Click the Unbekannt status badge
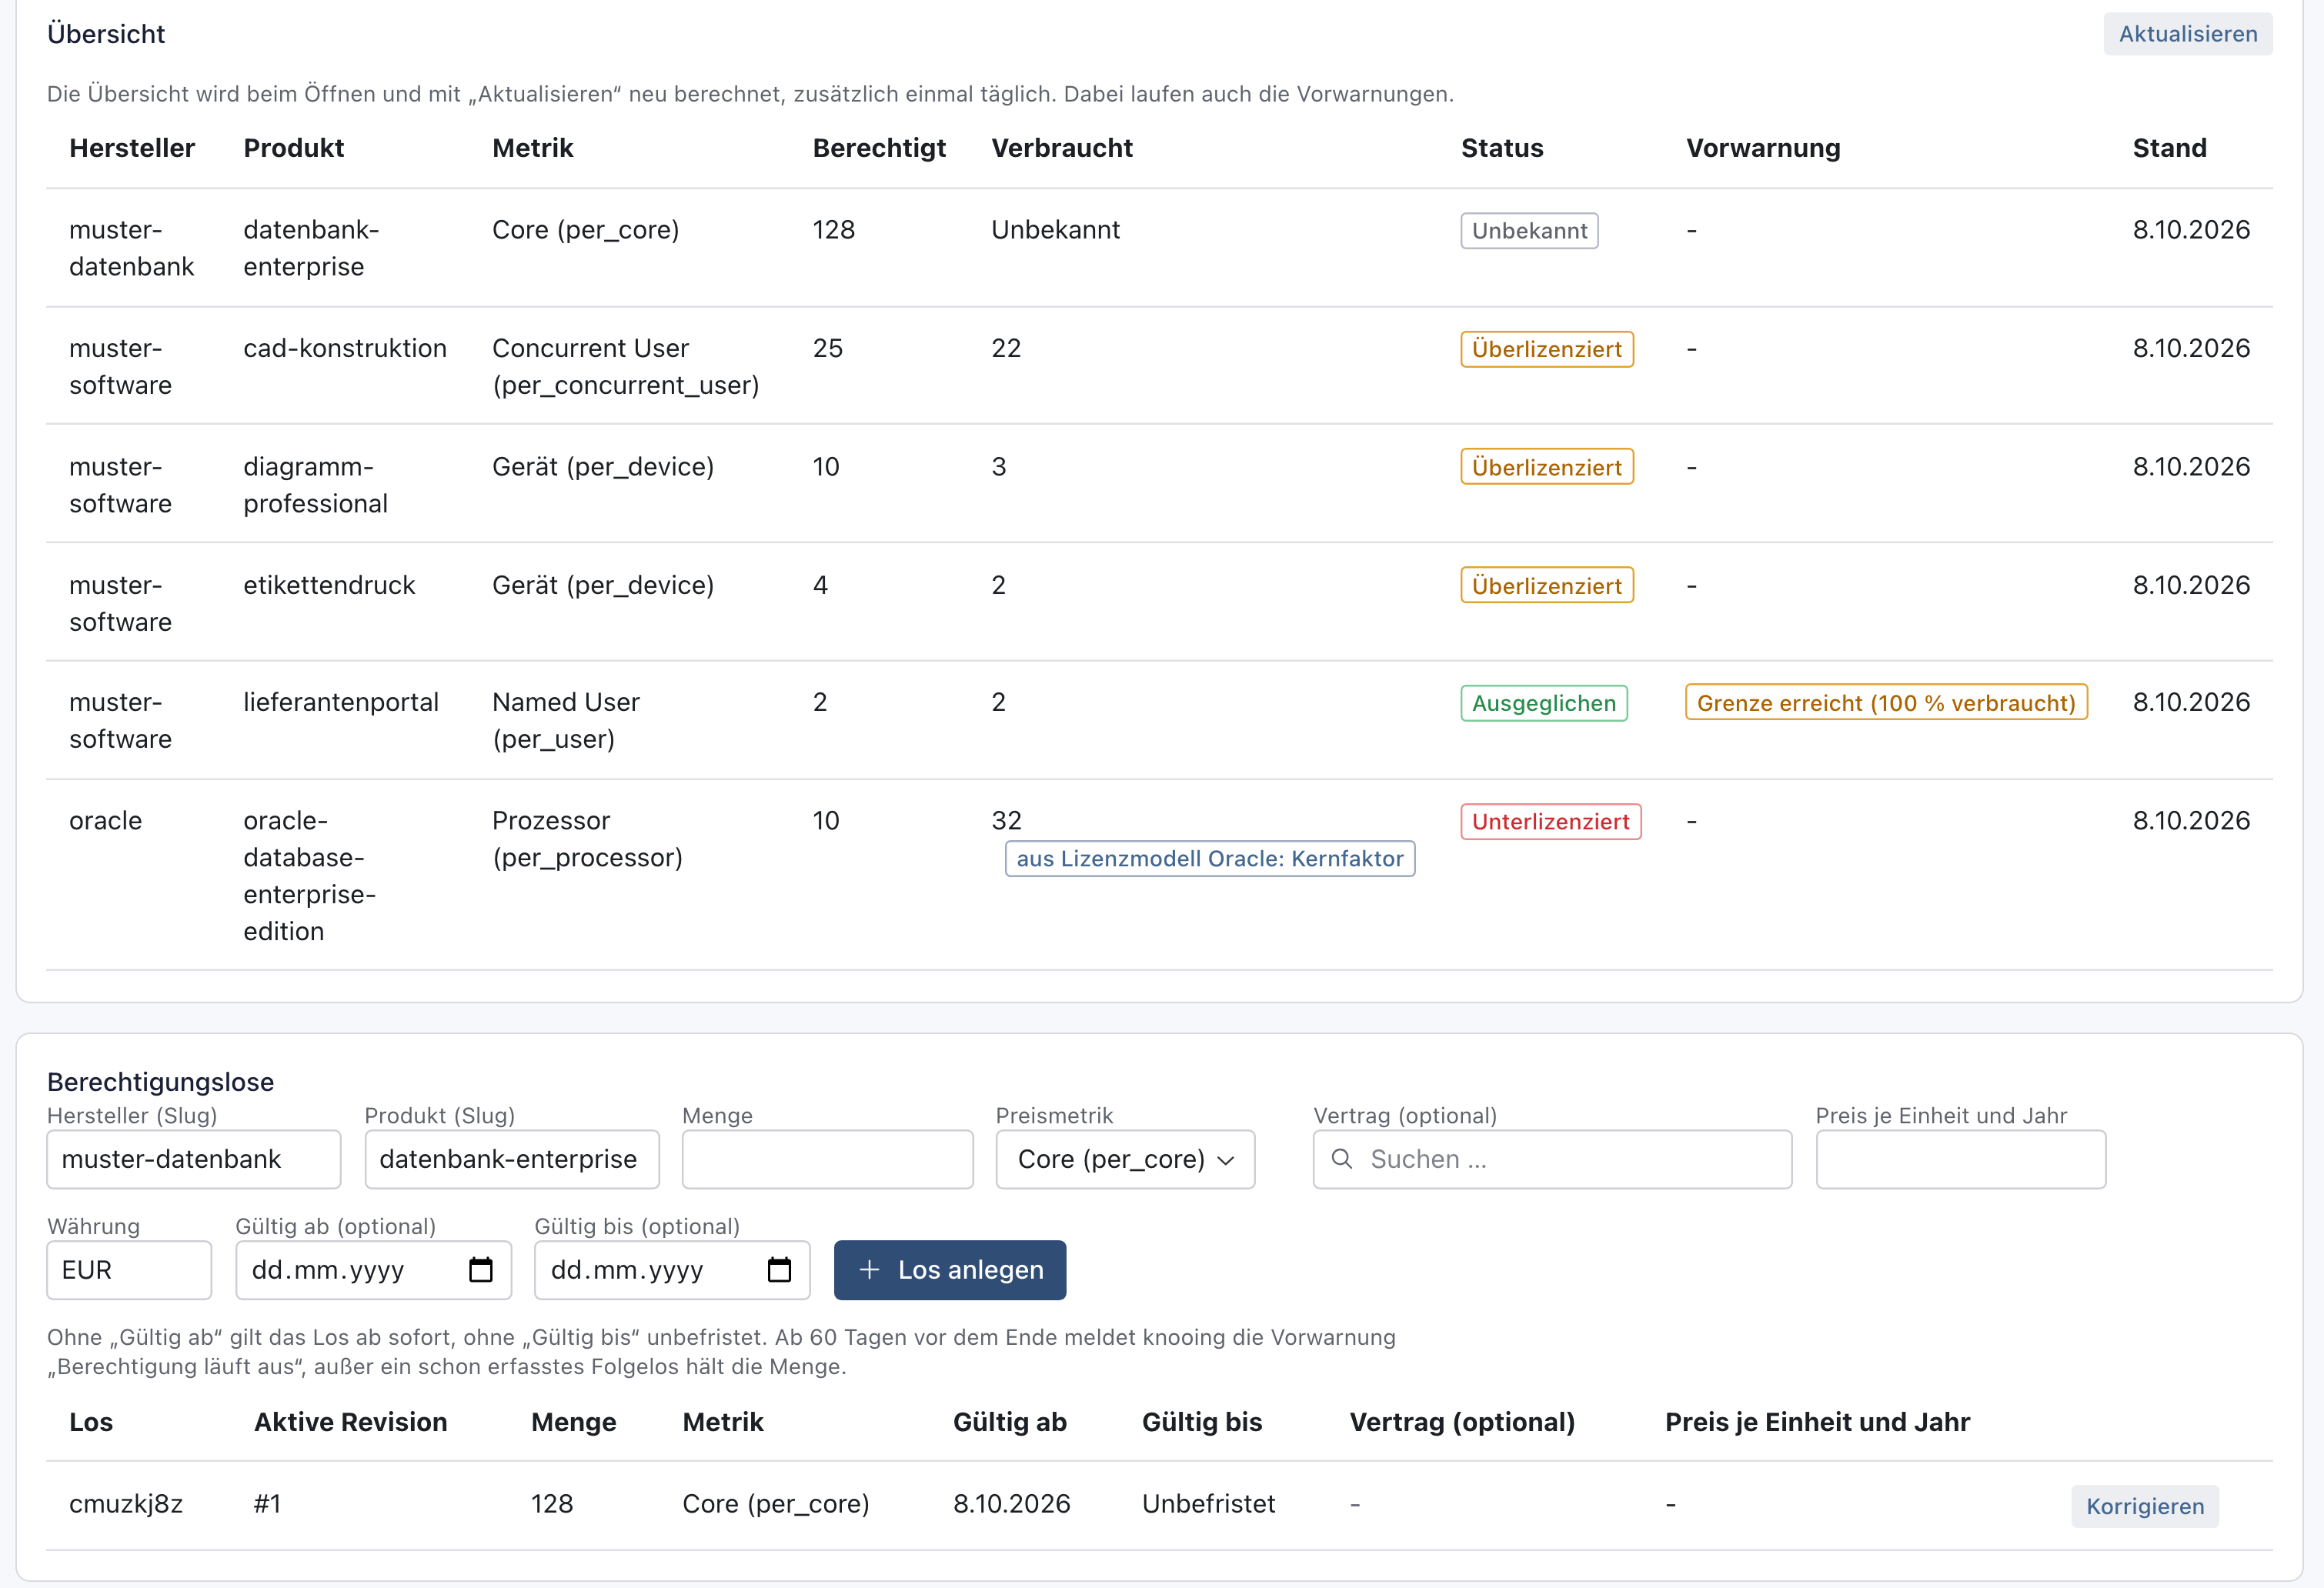 (1529, 231)
